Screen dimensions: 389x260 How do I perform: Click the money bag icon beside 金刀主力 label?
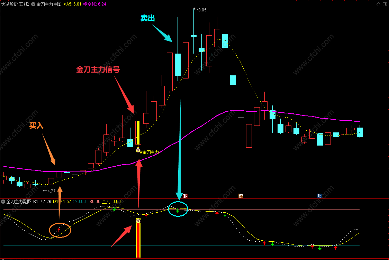138,150
